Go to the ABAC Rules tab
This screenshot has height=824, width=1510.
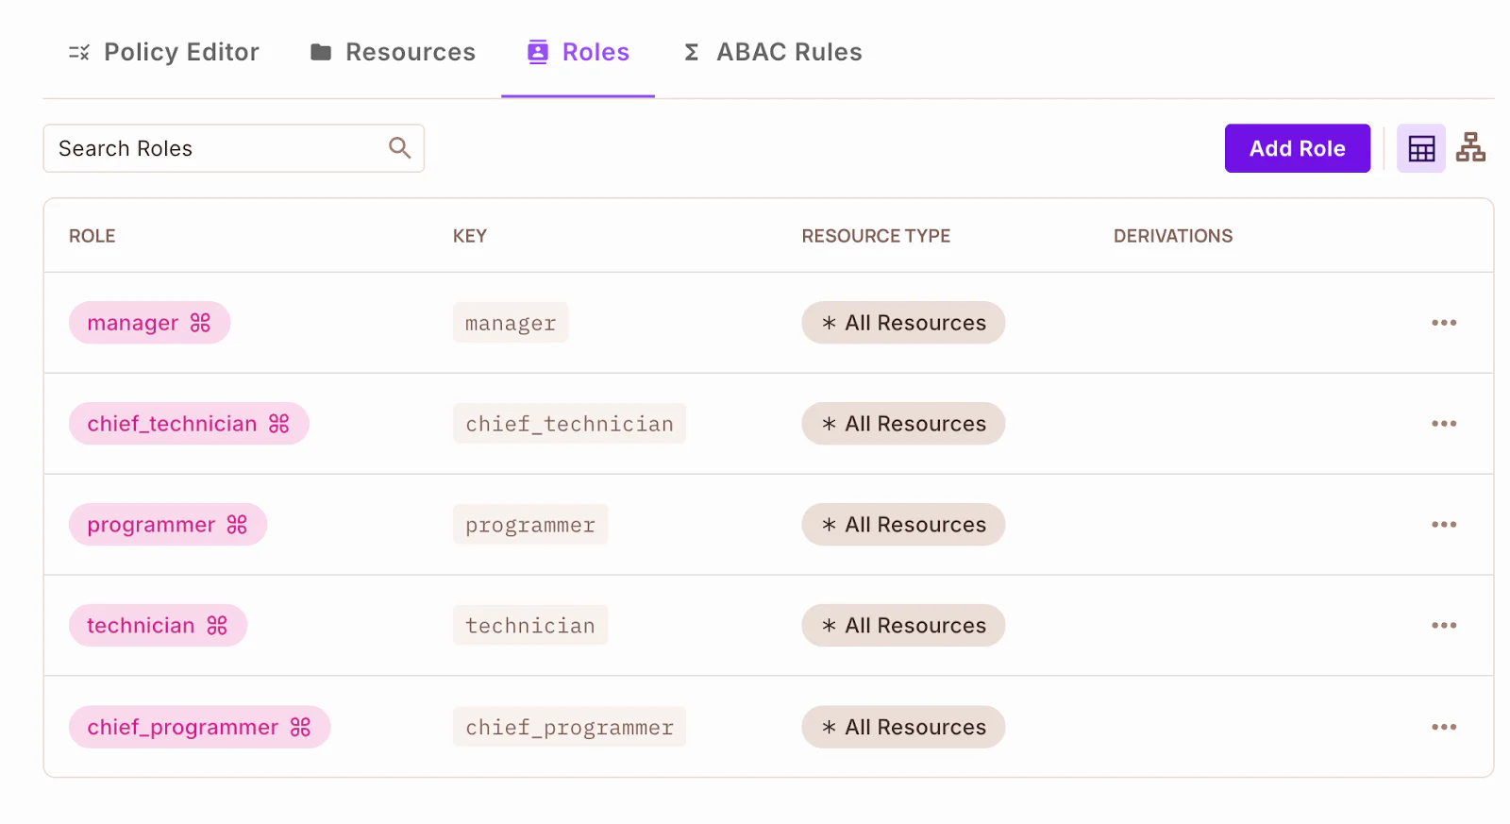(x=772, y=52)
